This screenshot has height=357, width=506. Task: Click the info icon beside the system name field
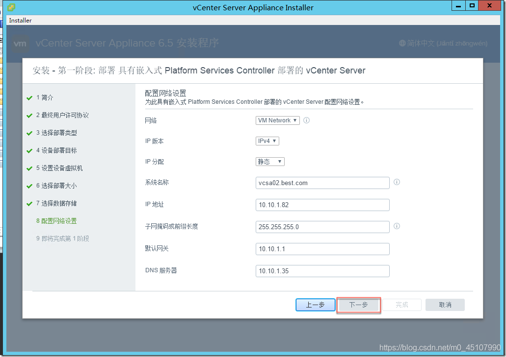(397, 182)
